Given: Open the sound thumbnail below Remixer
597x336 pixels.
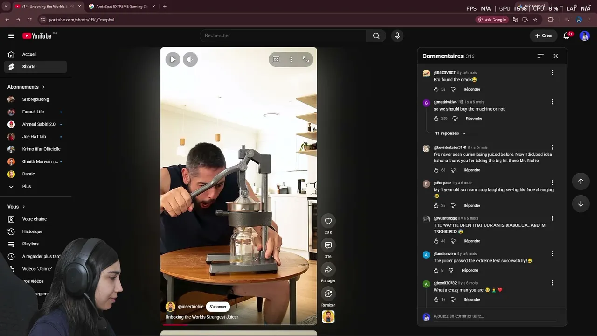Looking at the screenshot, I should [328, 317].
